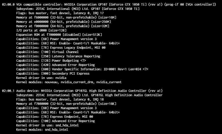Screen dimensions: 222x134
Task: Click "snd_hda_intel" on kernel driver line
Action: (67, 125)
